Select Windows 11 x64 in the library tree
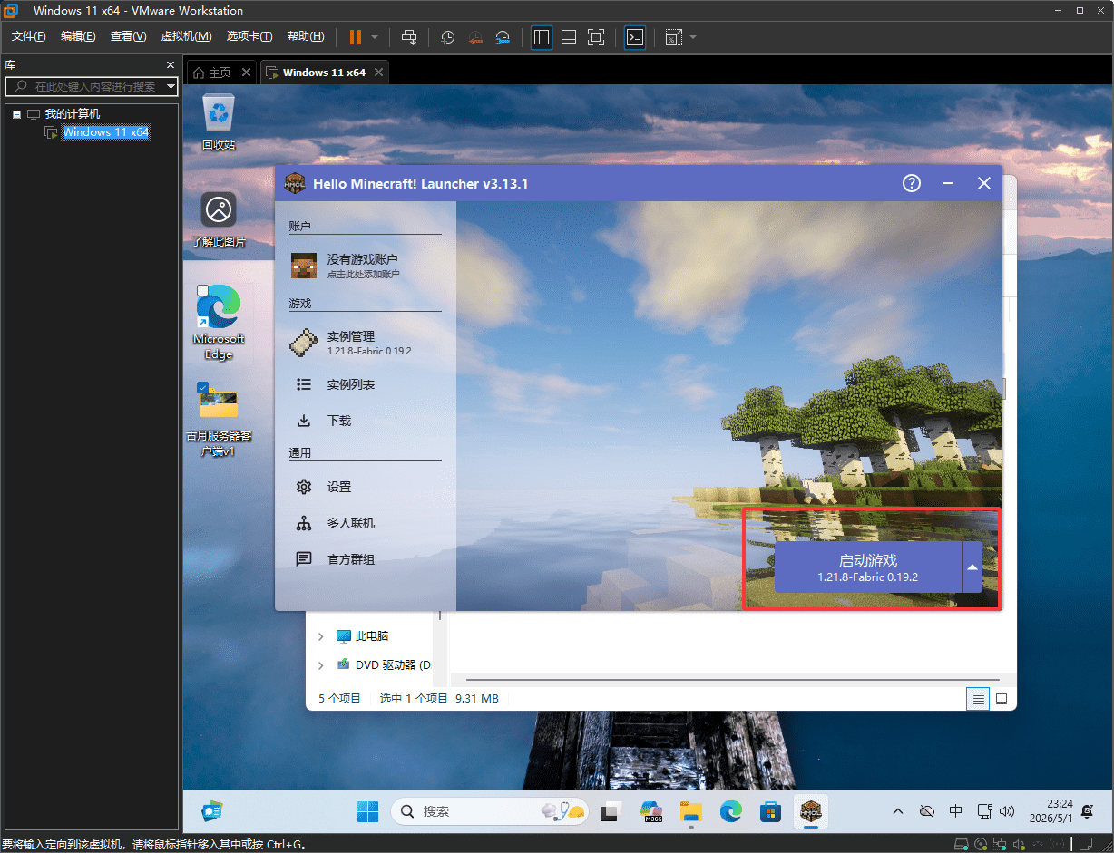The width and height of the screenshot is (1114, 853). [105, 132]
